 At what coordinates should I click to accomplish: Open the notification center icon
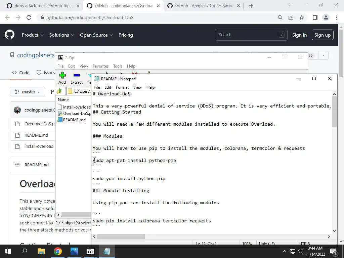coord(333,251)
